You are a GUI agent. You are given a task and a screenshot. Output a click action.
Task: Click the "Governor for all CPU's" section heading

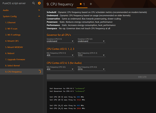tap(59, 35)
